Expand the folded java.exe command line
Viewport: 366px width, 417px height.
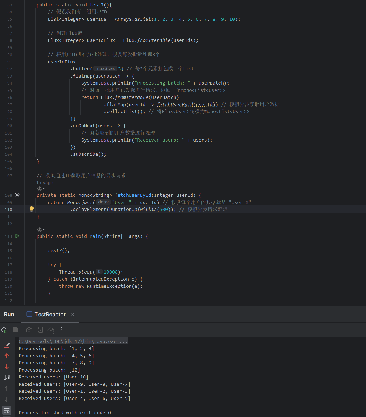[73, 341]
